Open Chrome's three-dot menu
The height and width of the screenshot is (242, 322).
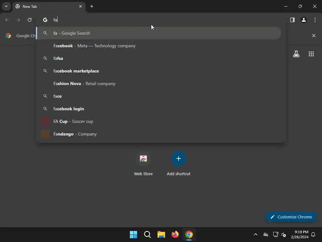pyautogui.click(x=315, y=20)
